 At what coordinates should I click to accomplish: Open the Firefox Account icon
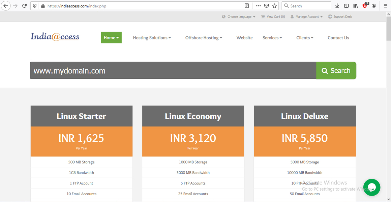tap(374, 5)
